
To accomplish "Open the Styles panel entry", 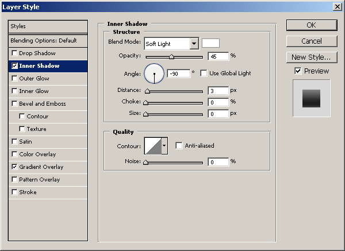I will pos(48,26).
